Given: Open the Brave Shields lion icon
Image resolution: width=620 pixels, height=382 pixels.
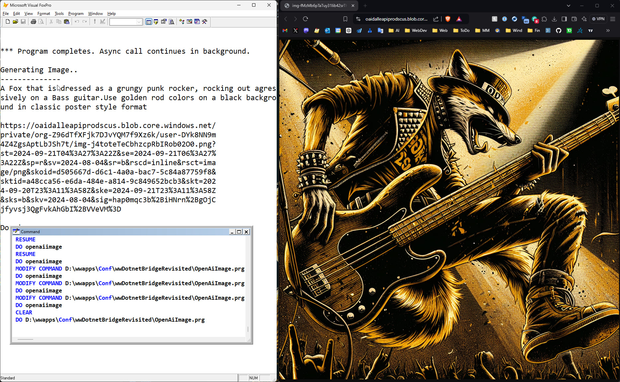Looking at the screenshot, I should coord(448,19).
